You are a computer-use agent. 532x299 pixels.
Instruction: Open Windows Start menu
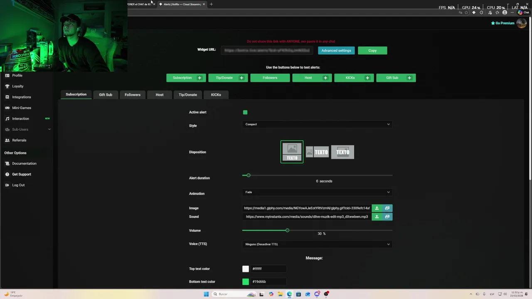point(206,294)
